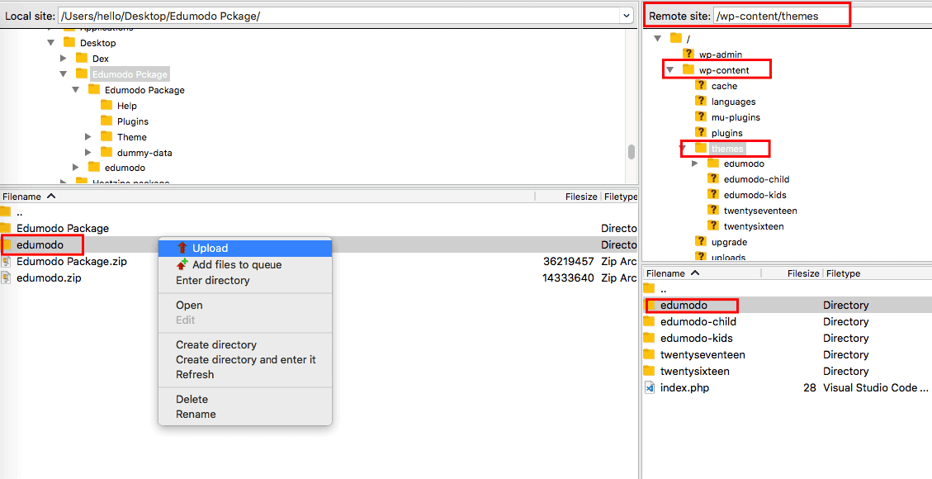Expand the edumodo folder under remote themes
932x479 pixels.
(695, 164)
